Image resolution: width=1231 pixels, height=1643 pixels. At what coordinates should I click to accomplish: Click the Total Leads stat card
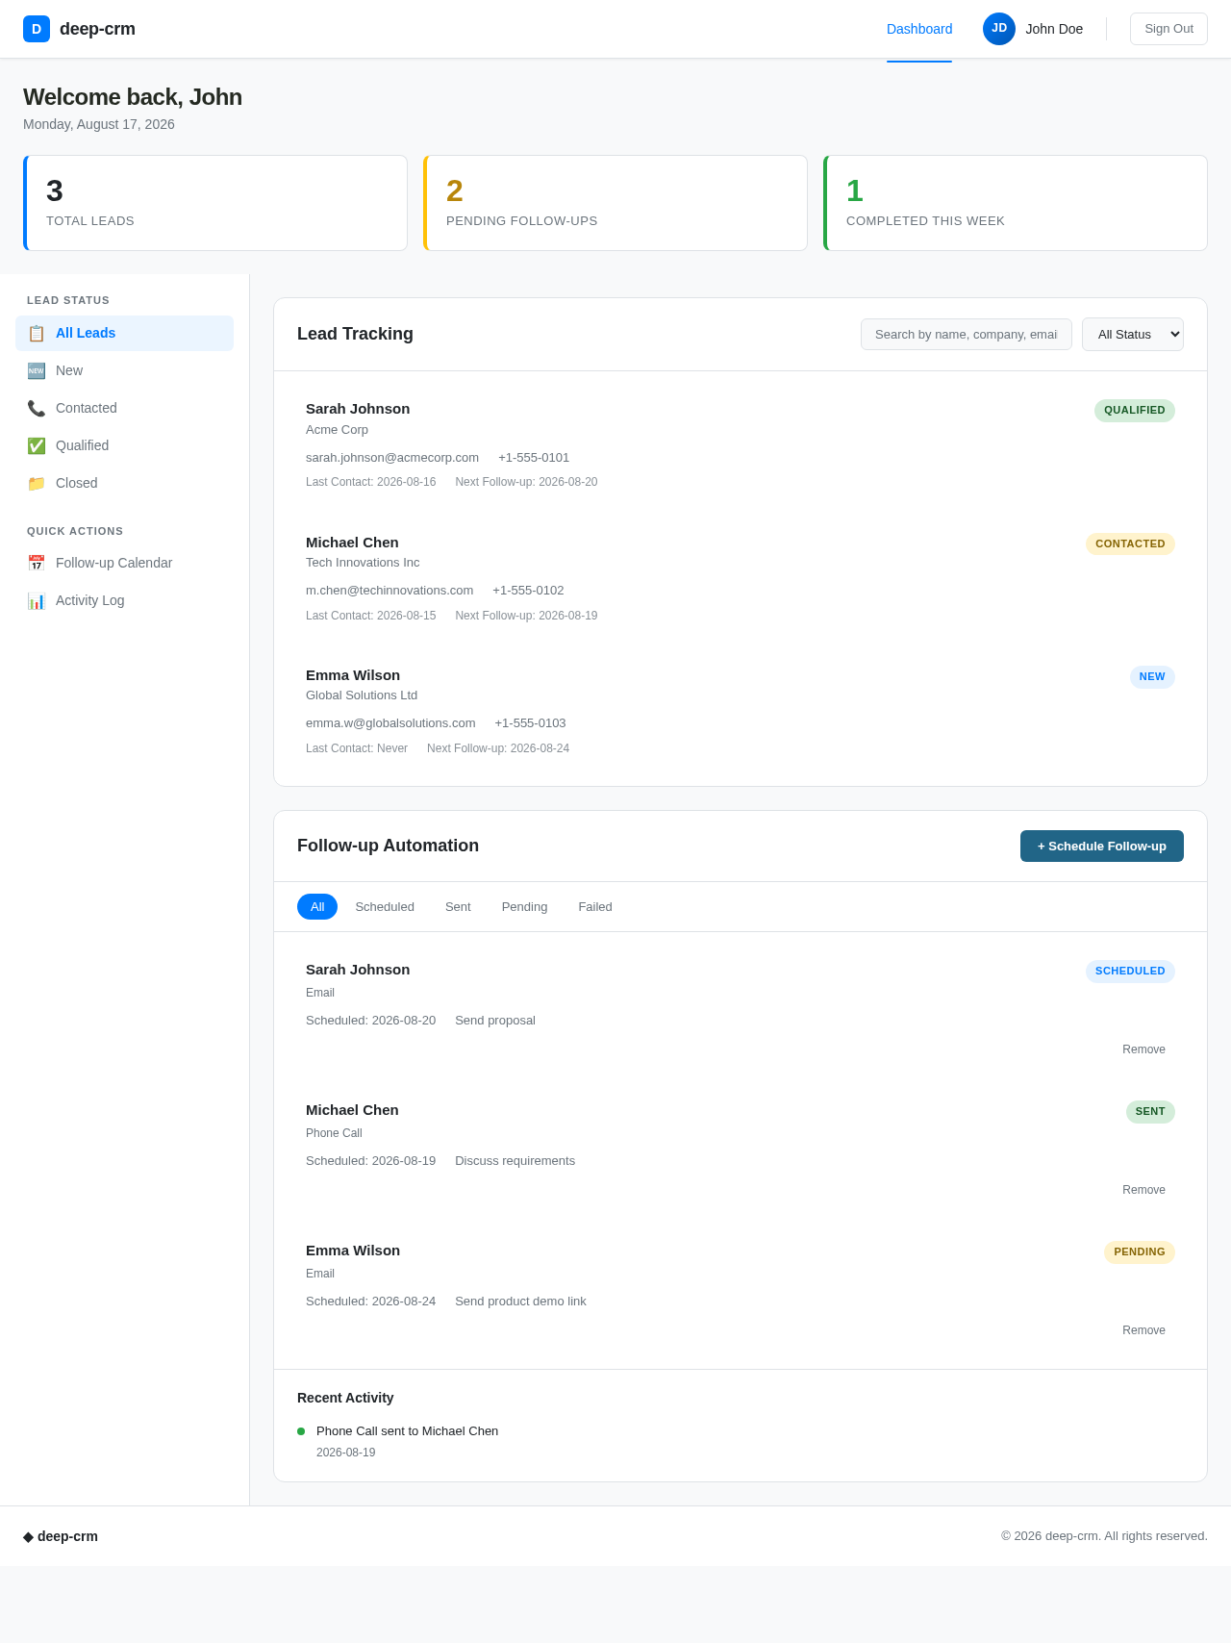coord(215,203)
